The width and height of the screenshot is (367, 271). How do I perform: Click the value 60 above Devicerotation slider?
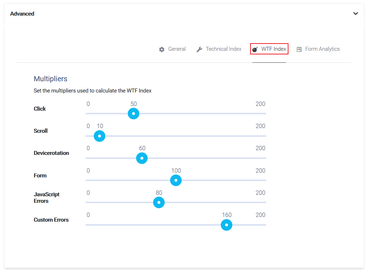point(142,148)
